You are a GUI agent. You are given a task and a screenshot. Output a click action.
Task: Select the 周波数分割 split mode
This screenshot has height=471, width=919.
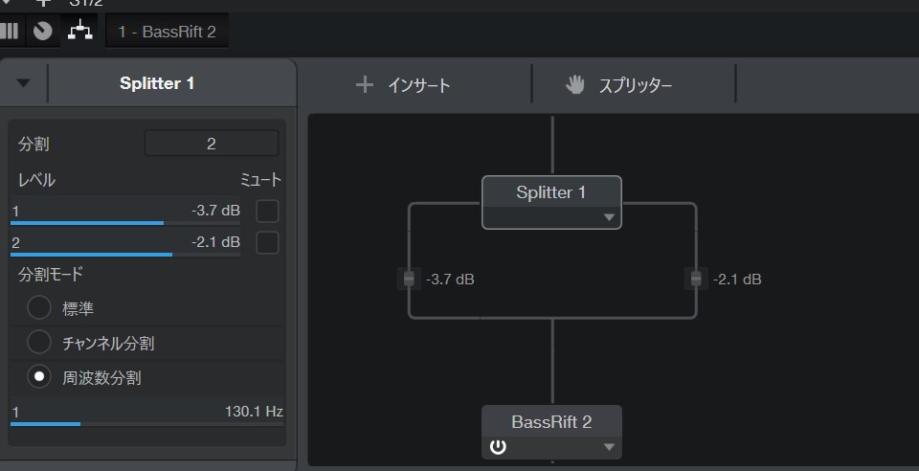click(39, 377)
